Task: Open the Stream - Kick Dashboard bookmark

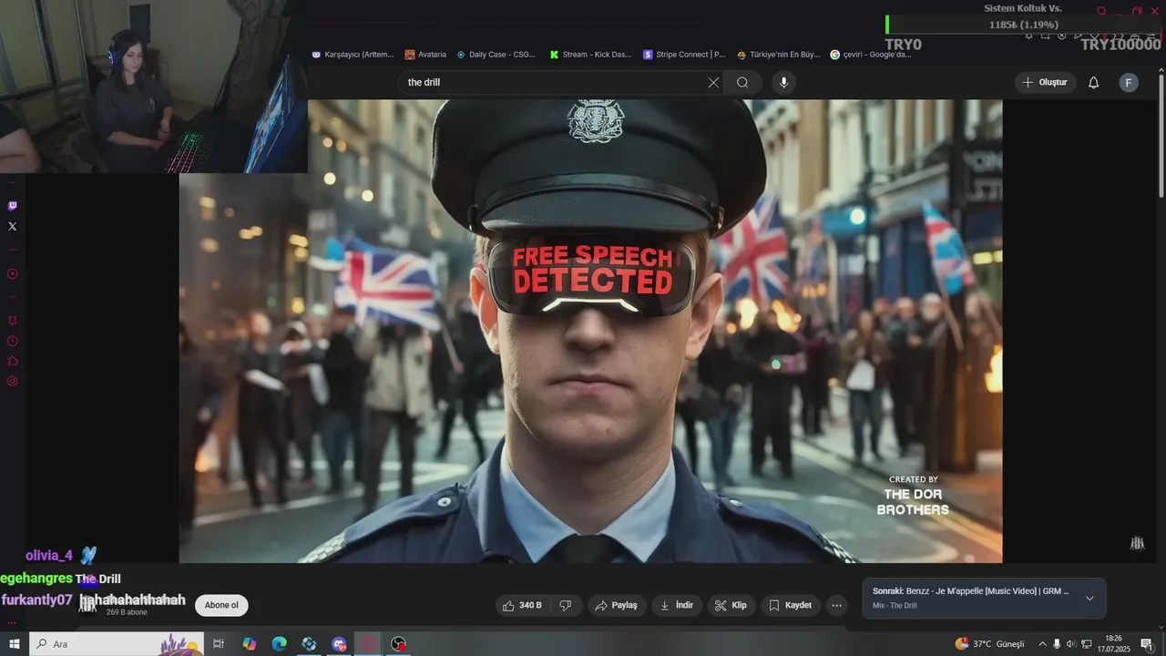Action: pos(590,55)
